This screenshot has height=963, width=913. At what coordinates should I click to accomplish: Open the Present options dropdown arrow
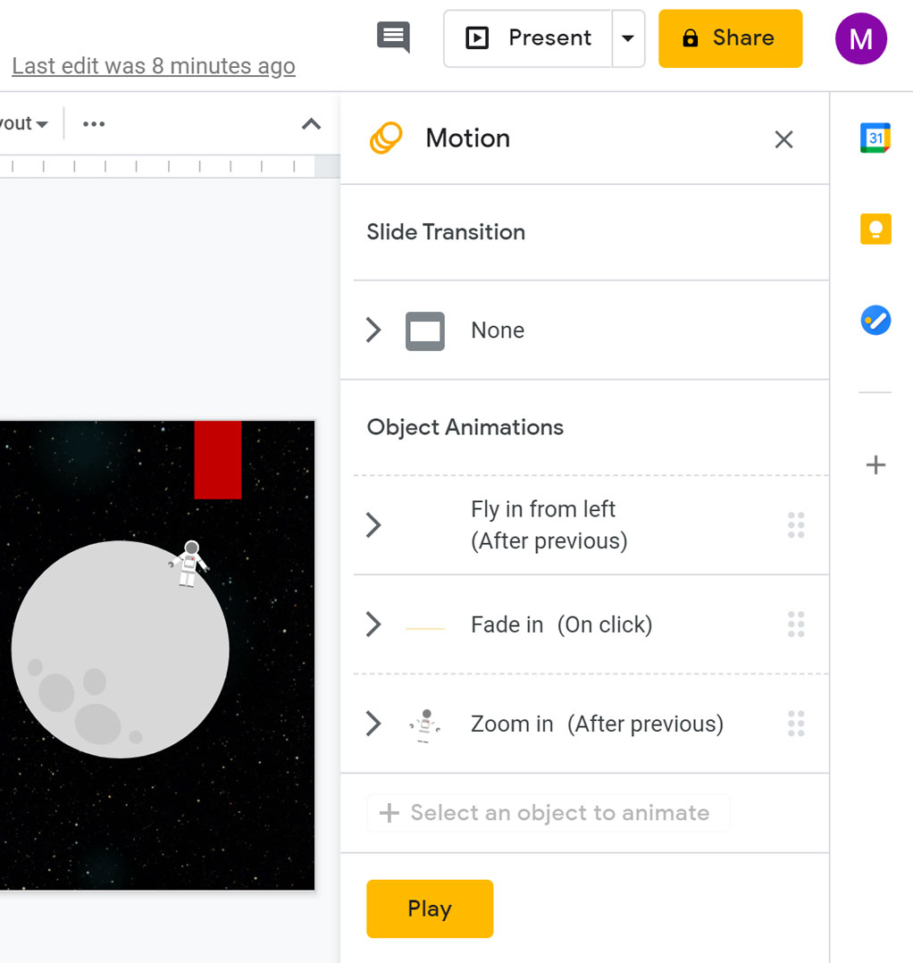pos(628,38)
